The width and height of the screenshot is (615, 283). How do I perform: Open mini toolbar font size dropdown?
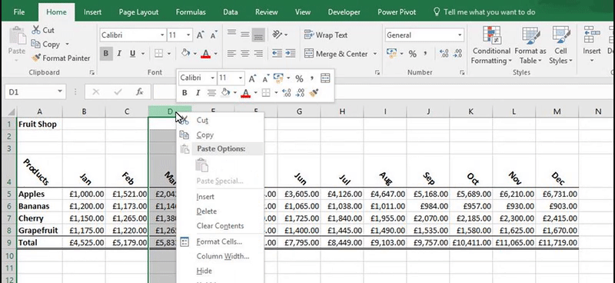(241, 78)
